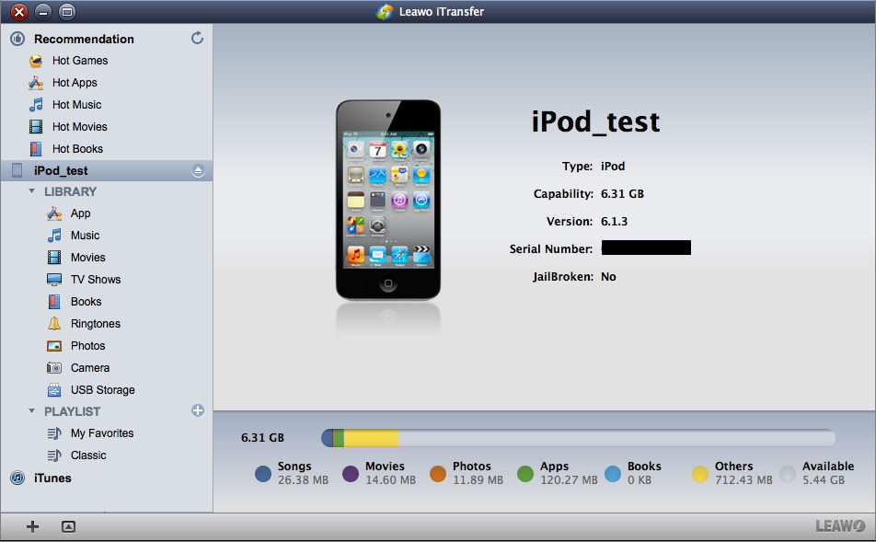Click the Photos picture icon
876x542 pixels.
click(54, 346)
